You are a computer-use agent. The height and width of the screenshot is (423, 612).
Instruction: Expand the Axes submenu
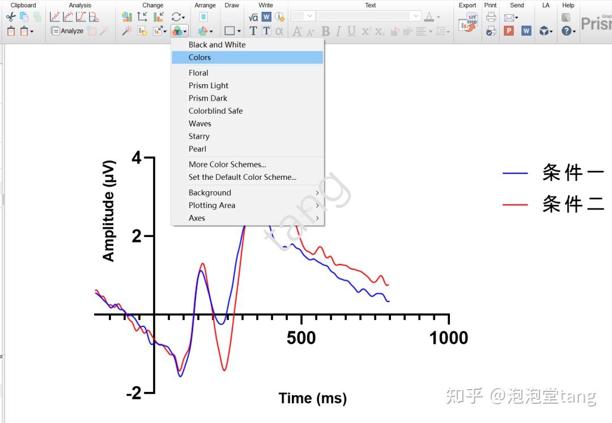pos(197,218)
